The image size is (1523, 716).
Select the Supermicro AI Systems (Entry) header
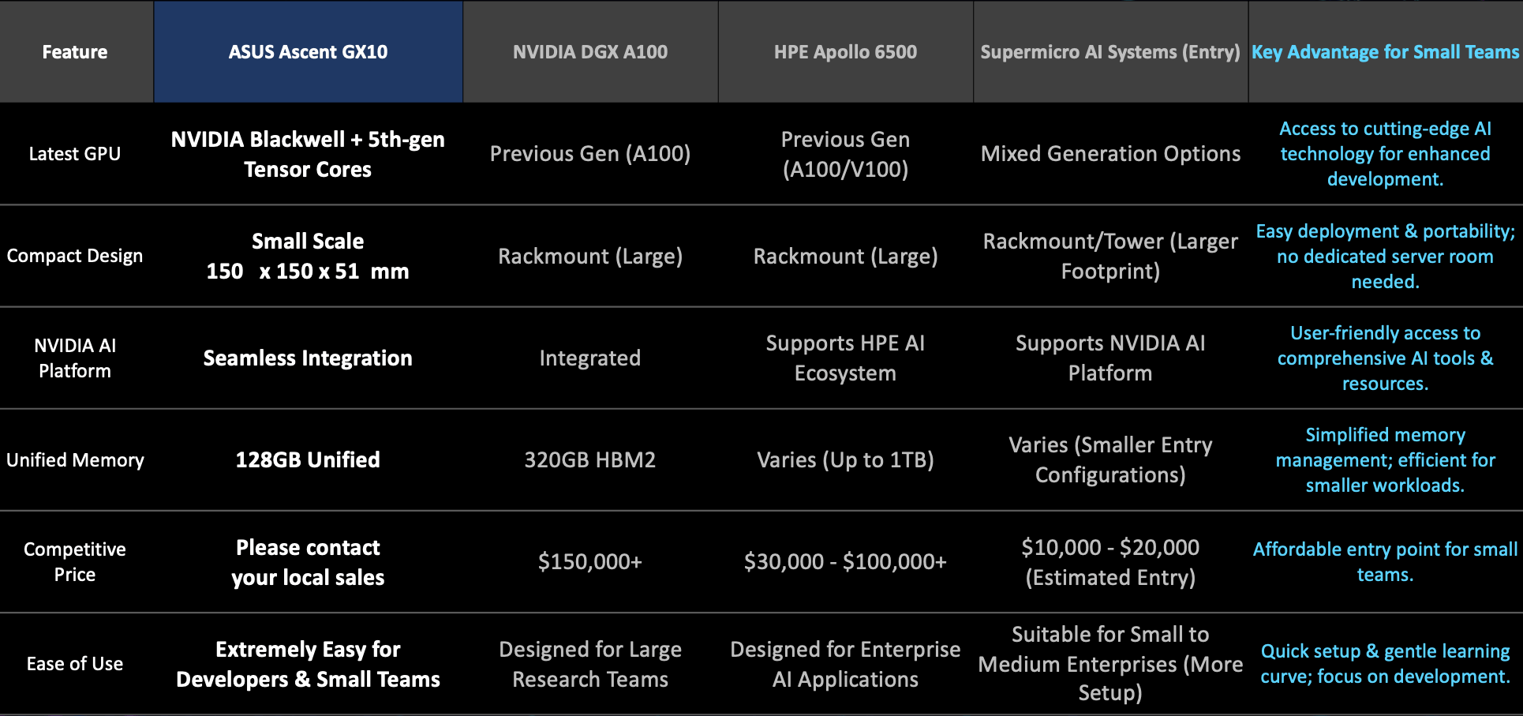pyautogui.click(x=1110, y=52)
